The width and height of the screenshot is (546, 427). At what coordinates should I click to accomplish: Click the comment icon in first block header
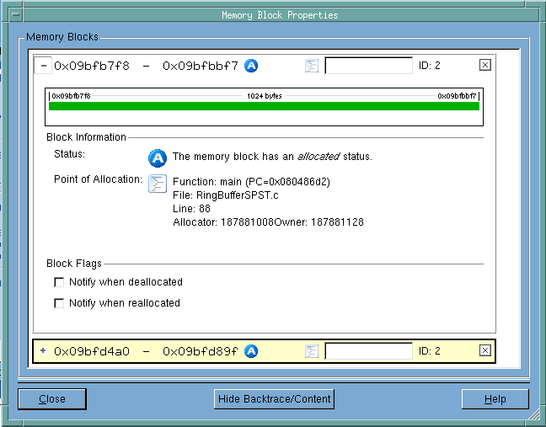click(312, 66)
